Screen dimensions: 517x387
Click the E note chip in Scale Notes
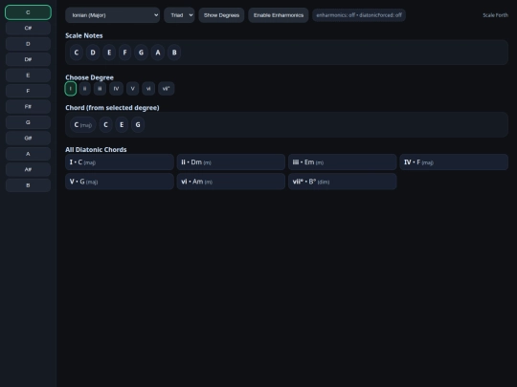point(109,53)
